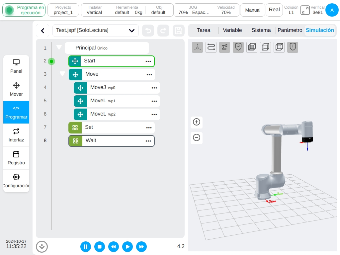Screen dimensions: 340x255
Task: Click the third cube view icon
Action: tap(279, 47)
